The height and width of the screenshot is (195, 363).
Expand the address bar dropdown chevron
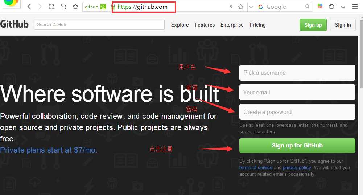click(x=251, y=7)
